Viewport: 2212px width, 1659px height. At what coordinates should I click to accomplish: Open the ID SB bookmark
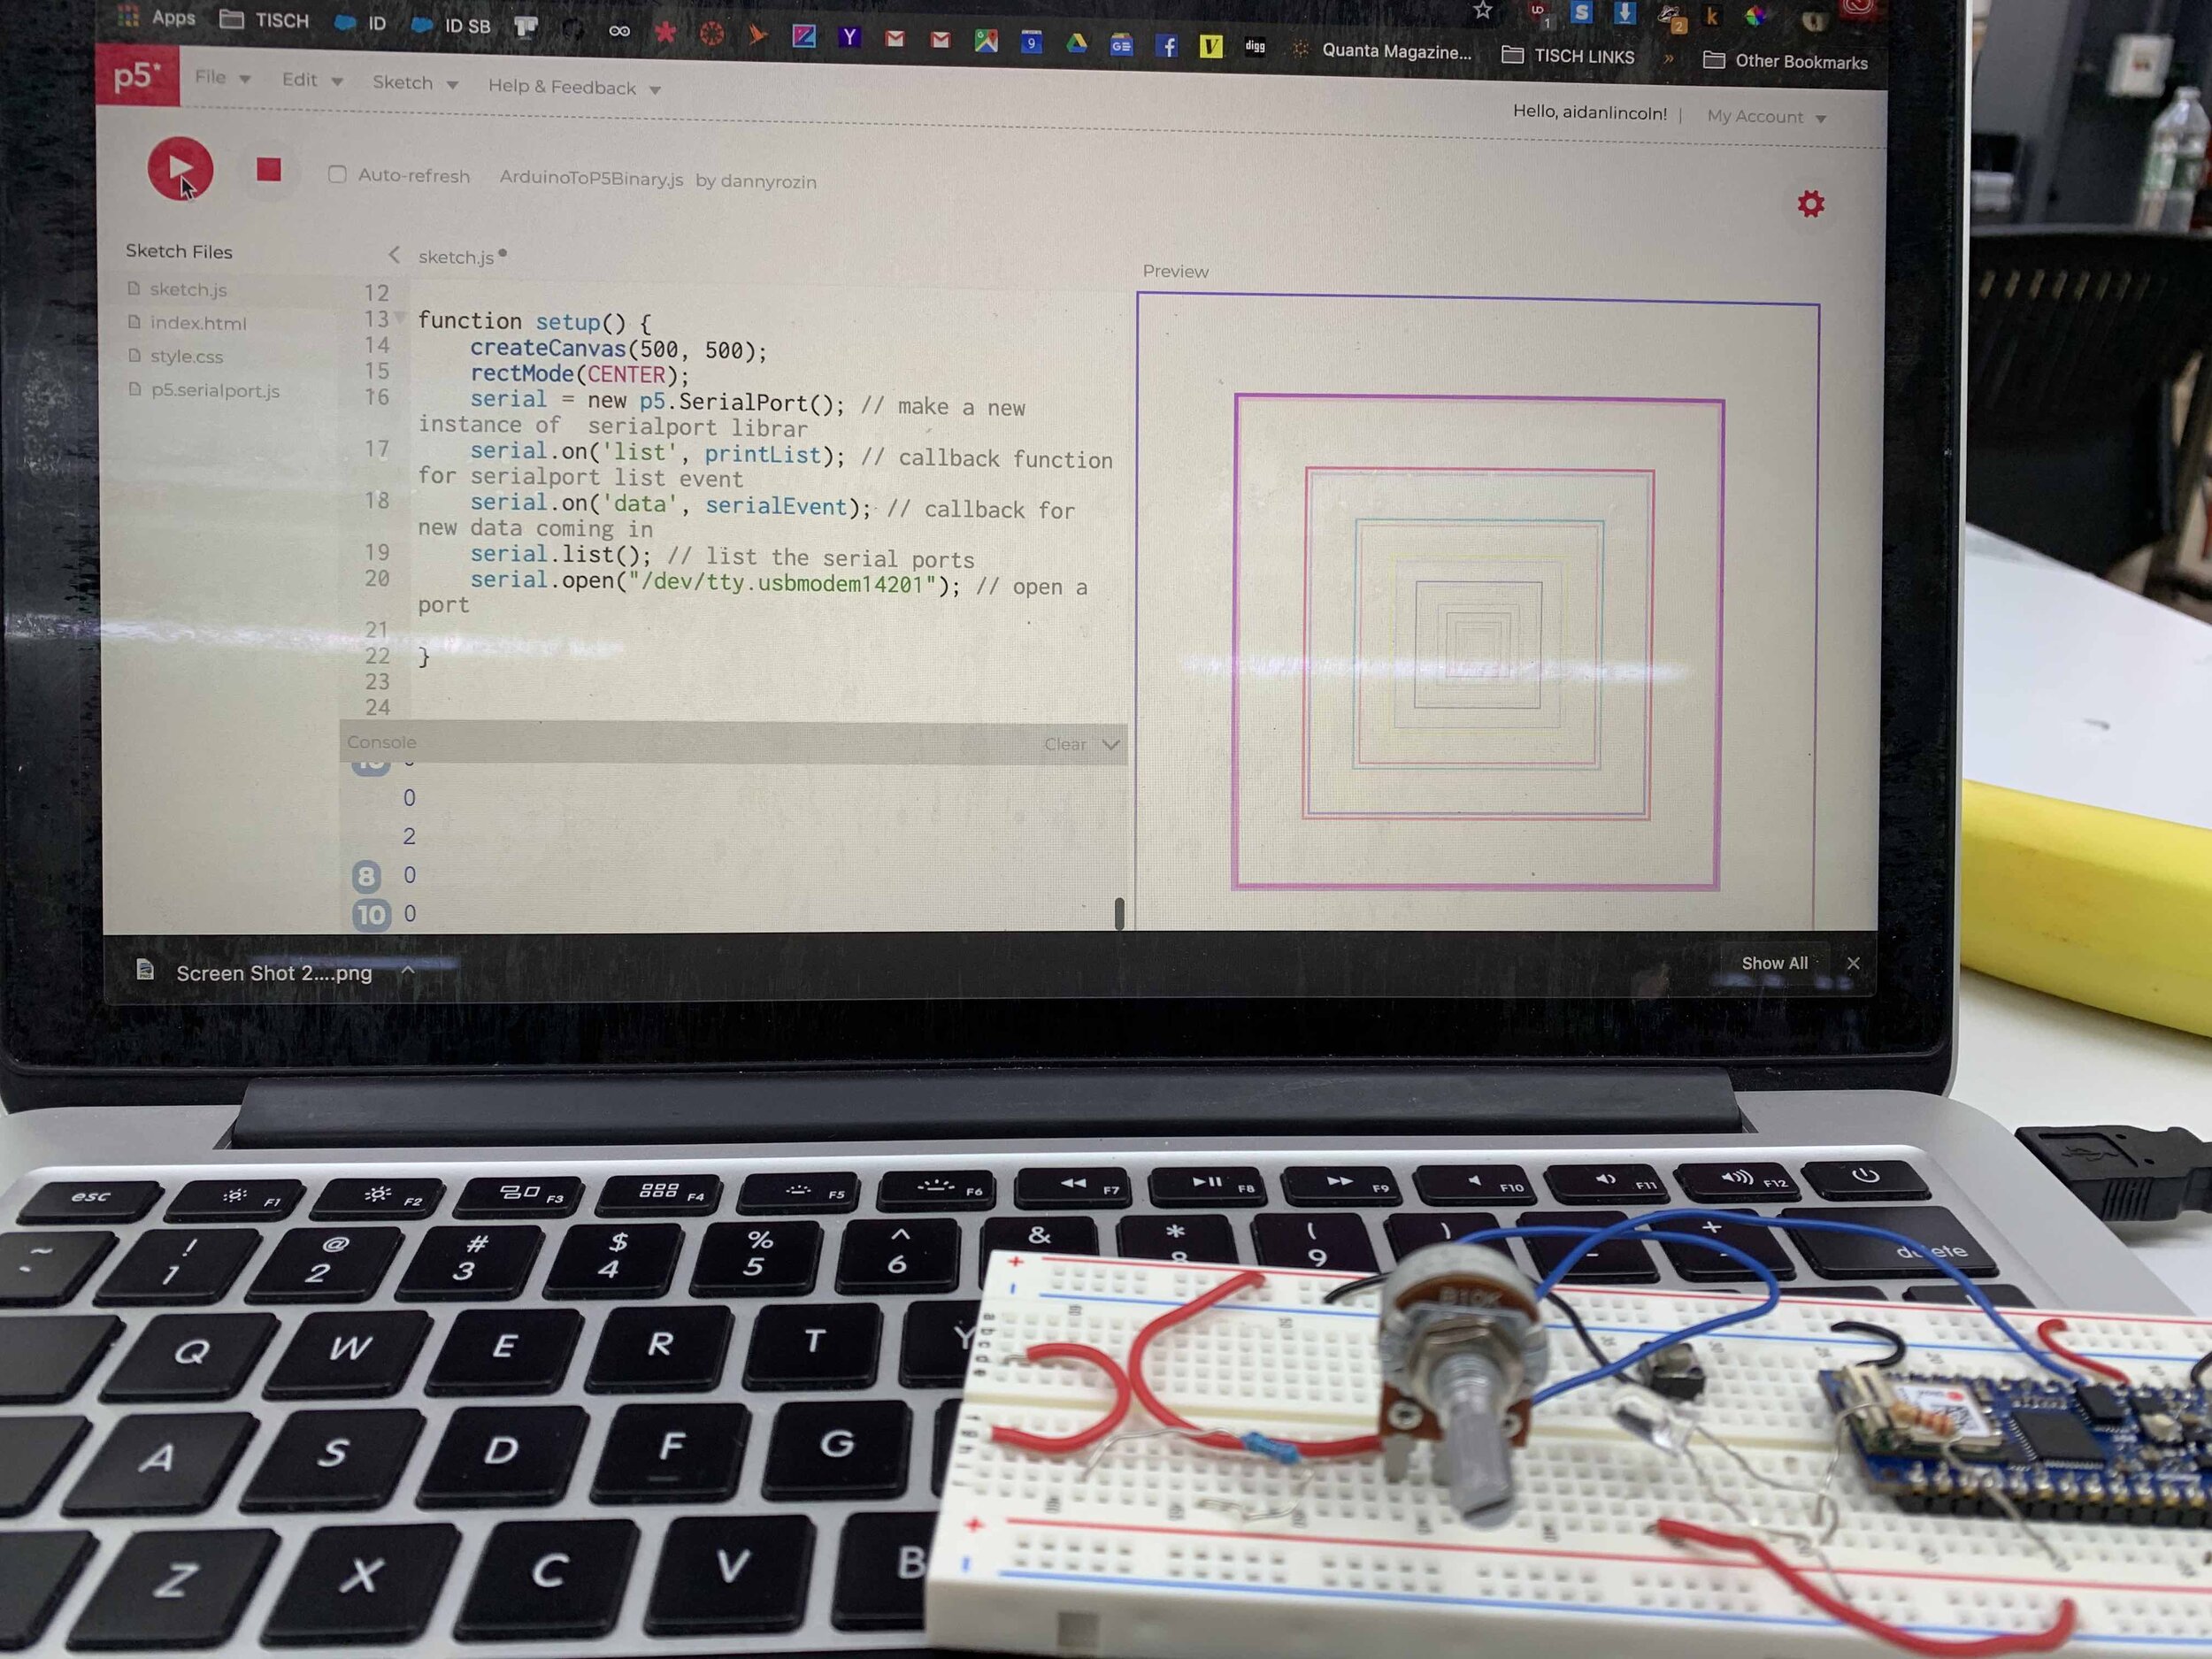(451, 25)
